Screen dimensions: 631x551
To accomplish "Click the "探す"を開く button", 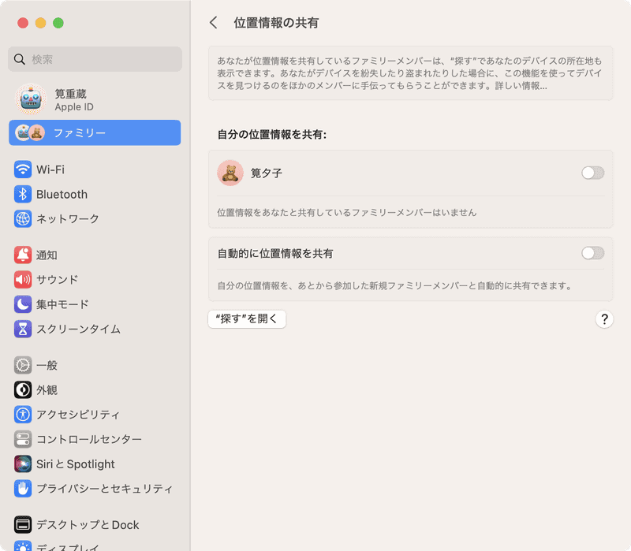I will (x=246, y=319).
